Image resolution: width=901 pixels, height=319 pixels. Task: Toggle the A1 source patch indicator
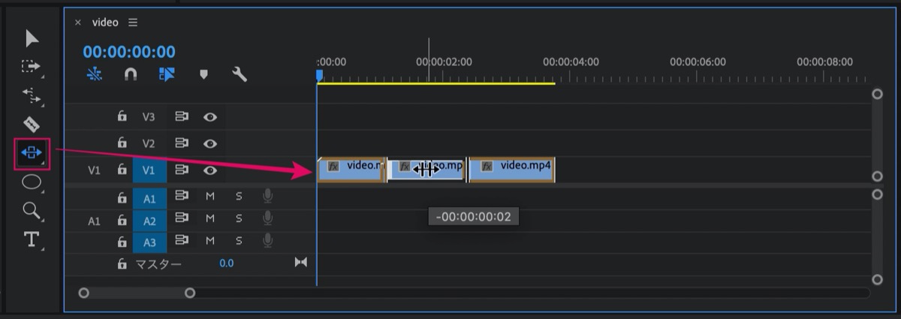tap(94, 221)
